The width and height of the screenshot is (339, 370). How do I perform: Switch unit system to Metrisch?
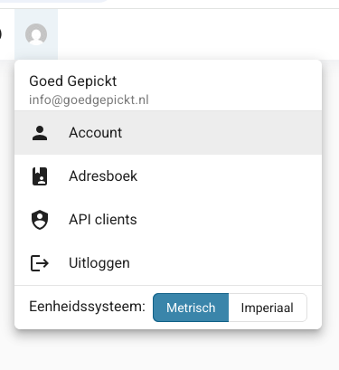click(191, 308)
